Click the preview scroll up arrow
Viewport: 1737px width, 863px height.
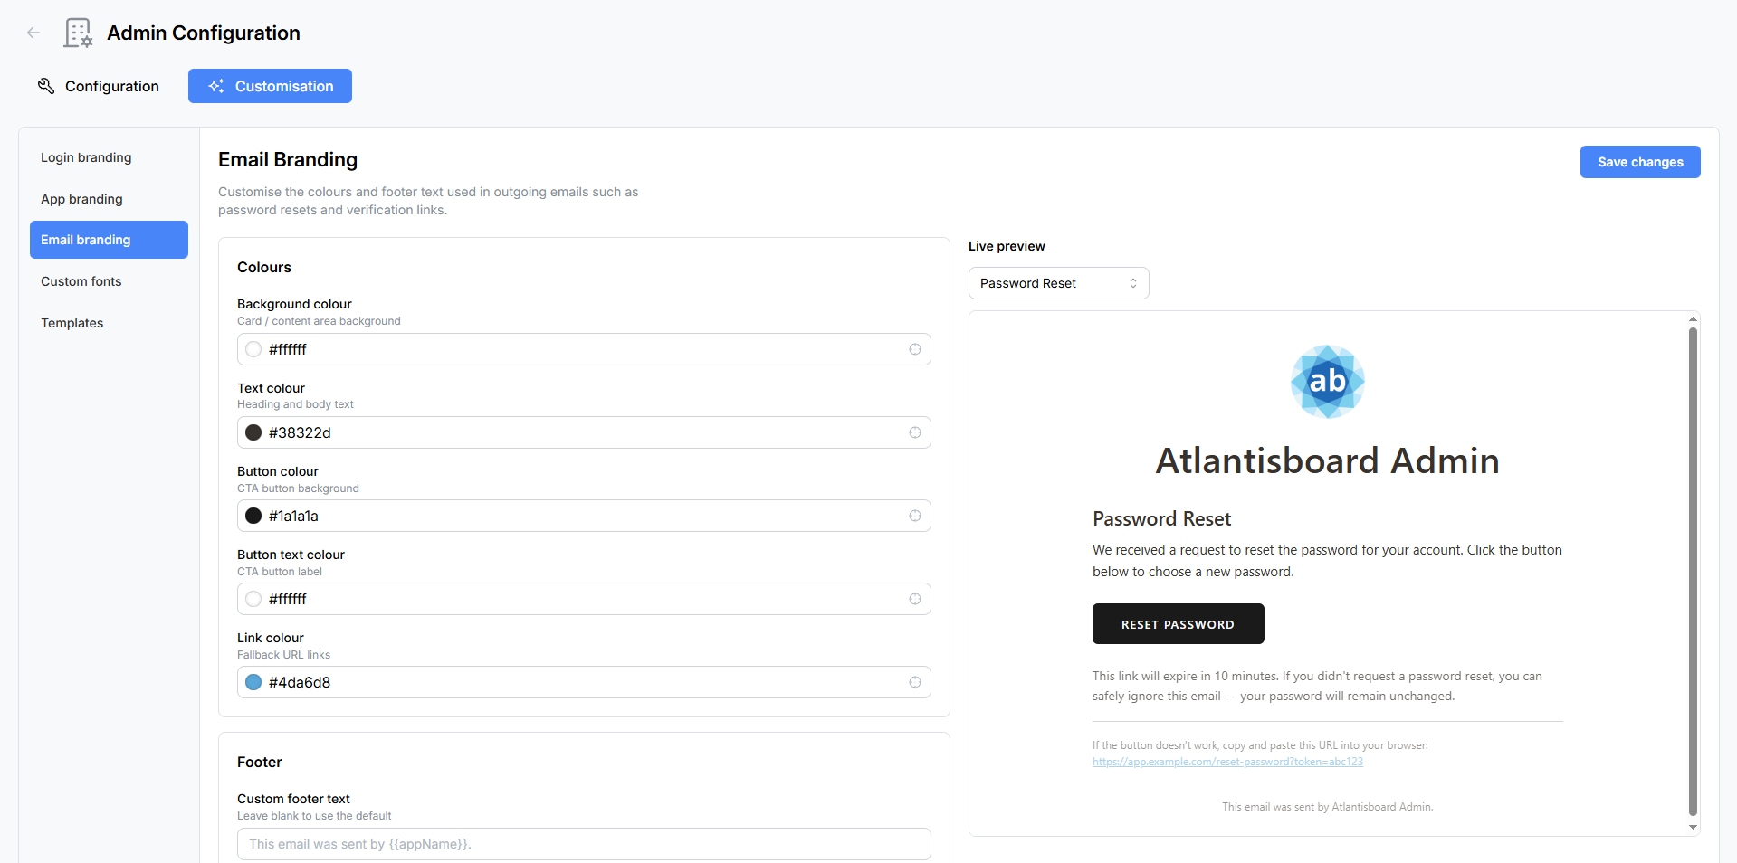click(1693, 319)
